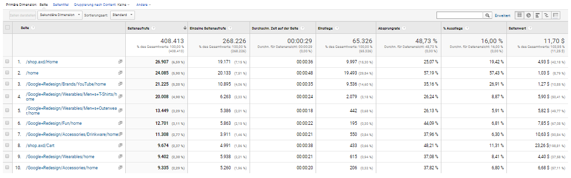Open Brands/YouTube/home in new window icon
Image resolution: width=571 pixels, height=178 pixels.
(120, 84)
